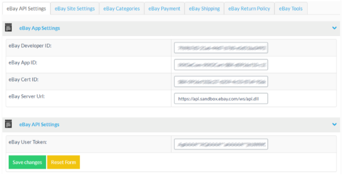Click into the eBay App ID field
The width and height of the screenshot is (345, 177).
coord(221,64)
